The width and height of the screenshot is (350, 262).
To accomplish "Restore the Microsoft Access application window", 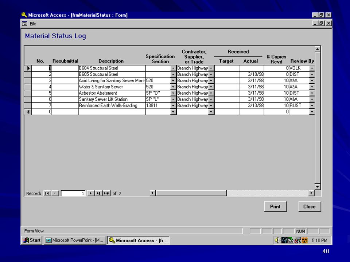I will [x=321, y=15].
